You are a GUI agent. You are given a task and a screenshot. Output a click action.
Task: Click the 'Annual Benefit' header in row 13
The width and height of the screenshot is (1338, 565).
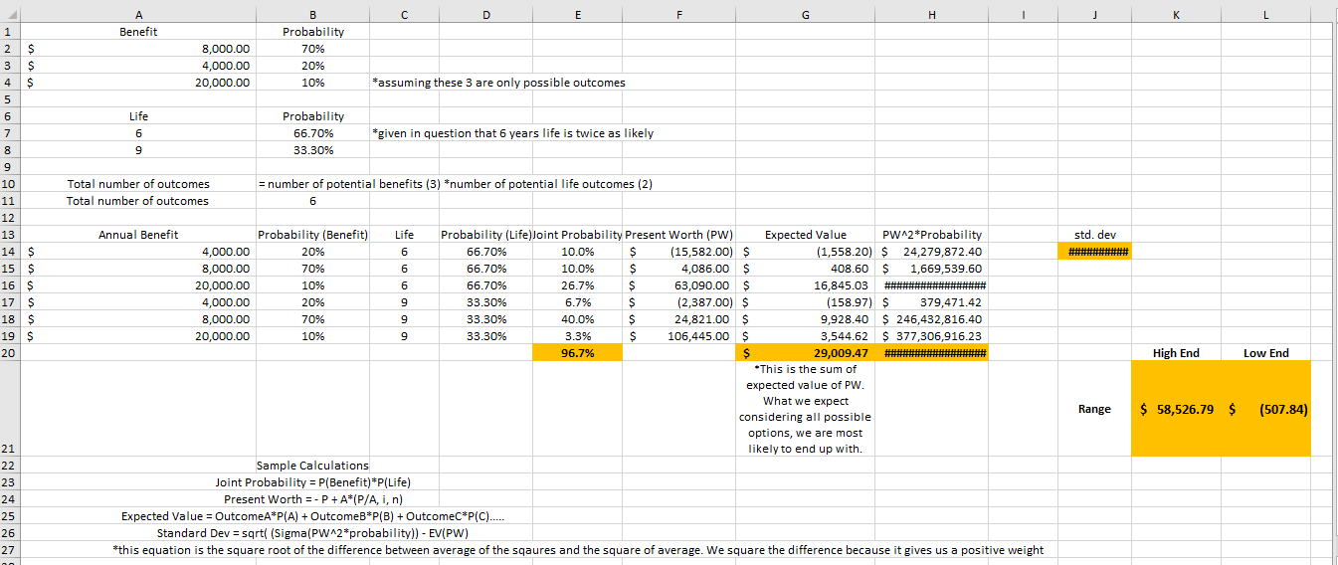click(138, 235)
